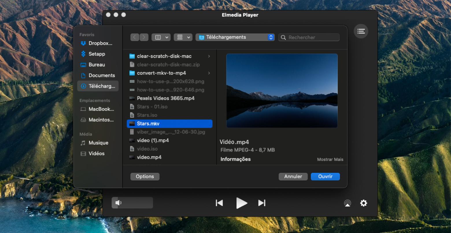
Task: Select the Macintosh disk location
Action: pos(98,120)
